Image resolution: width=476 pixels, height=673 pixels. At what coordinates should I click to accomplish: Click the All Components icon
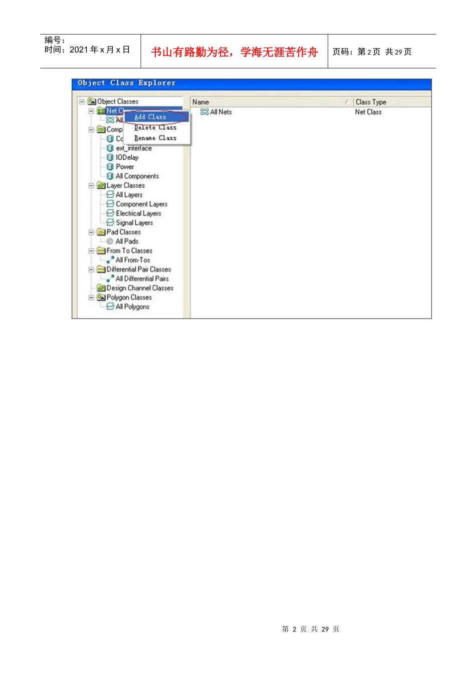coord(110,176)
